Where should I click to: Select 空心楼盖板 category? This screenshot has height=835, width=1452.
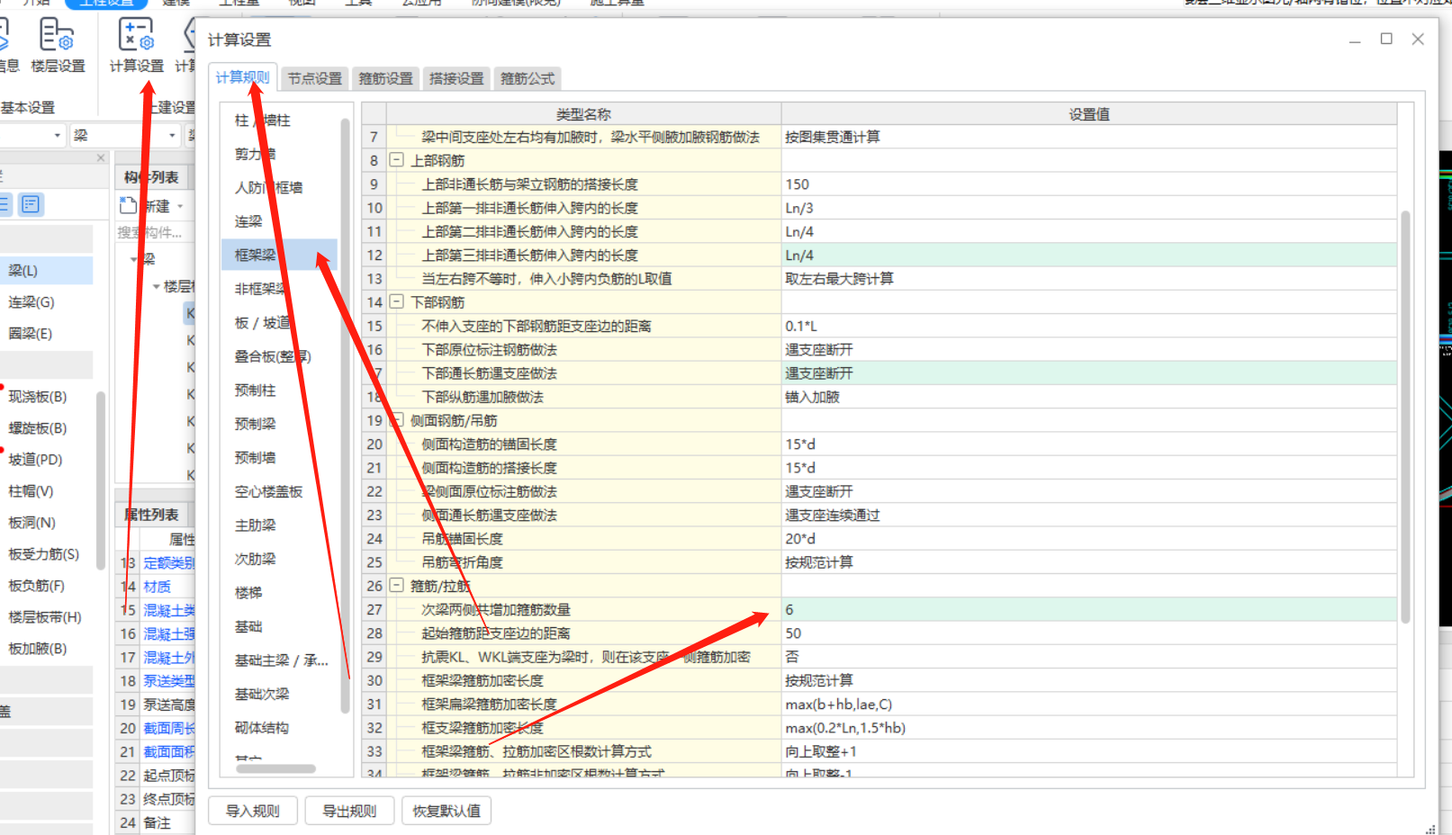pos(268,491)
